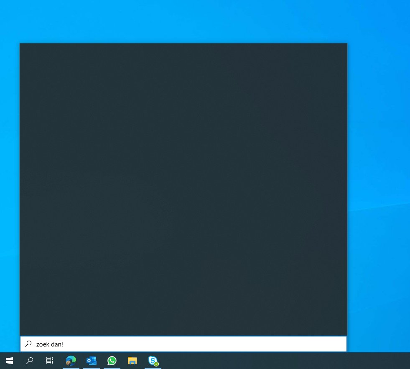The height and width of the screenshot is (369, 410).
Task: Click the running indicator under the Skype icon
Action: 153,367
